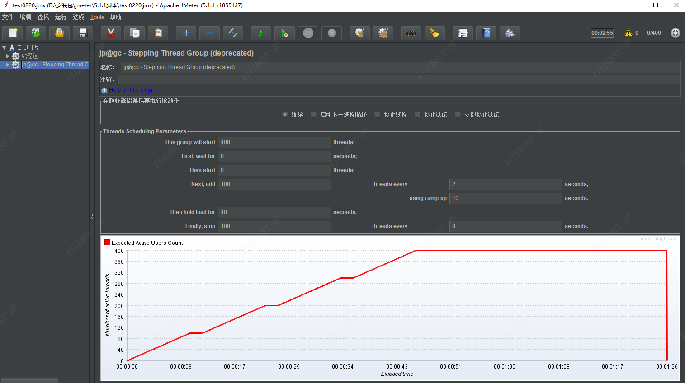
Task: Expand all nodes with plus icon
Action: click(186, 33)
